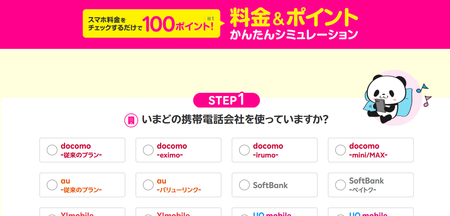Viewport: 450px width, 216px height.
Task: Click the 料金＆ポイント banner title
Action: (x=294, y=17)
